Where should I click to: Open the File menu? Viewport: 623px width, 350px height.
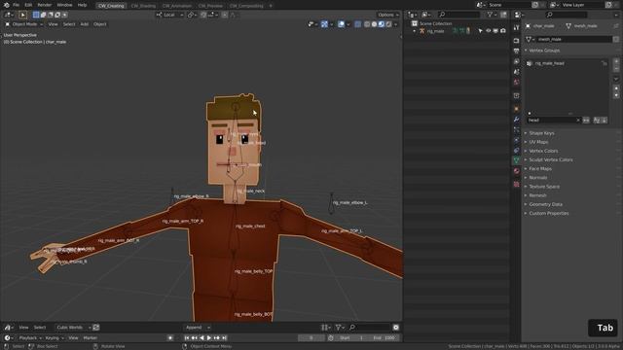16,5
